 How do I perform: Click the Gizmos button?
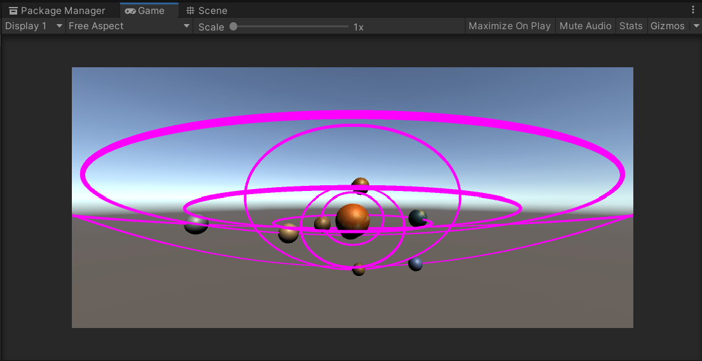(x=668, y=26)
